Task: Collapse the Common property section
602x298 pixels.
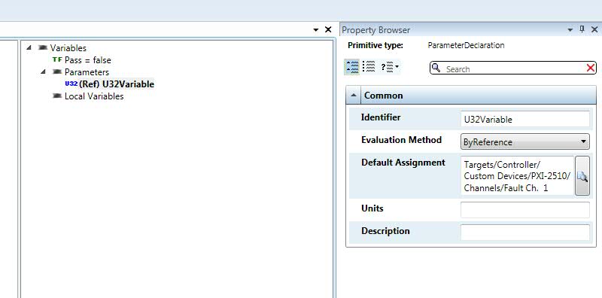Action: pyautogui.click(x=354, y=96)
